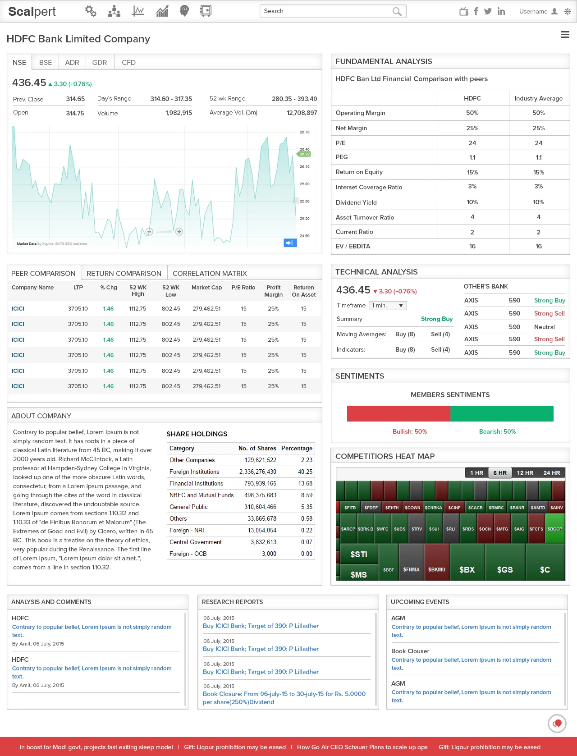This screenshot has height=756, width=577.
Task: Click the user profile icon
Action: [554, 11]
